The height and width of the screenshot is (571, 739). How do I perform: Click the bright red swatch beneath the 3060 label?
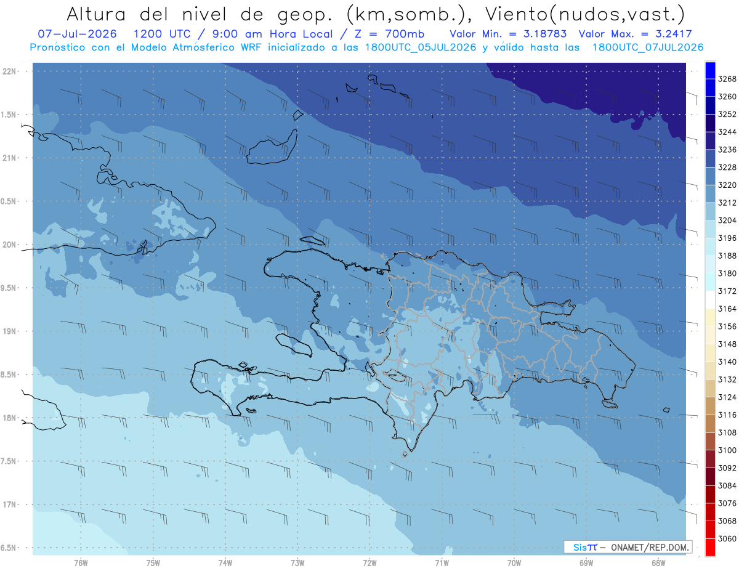710,547
